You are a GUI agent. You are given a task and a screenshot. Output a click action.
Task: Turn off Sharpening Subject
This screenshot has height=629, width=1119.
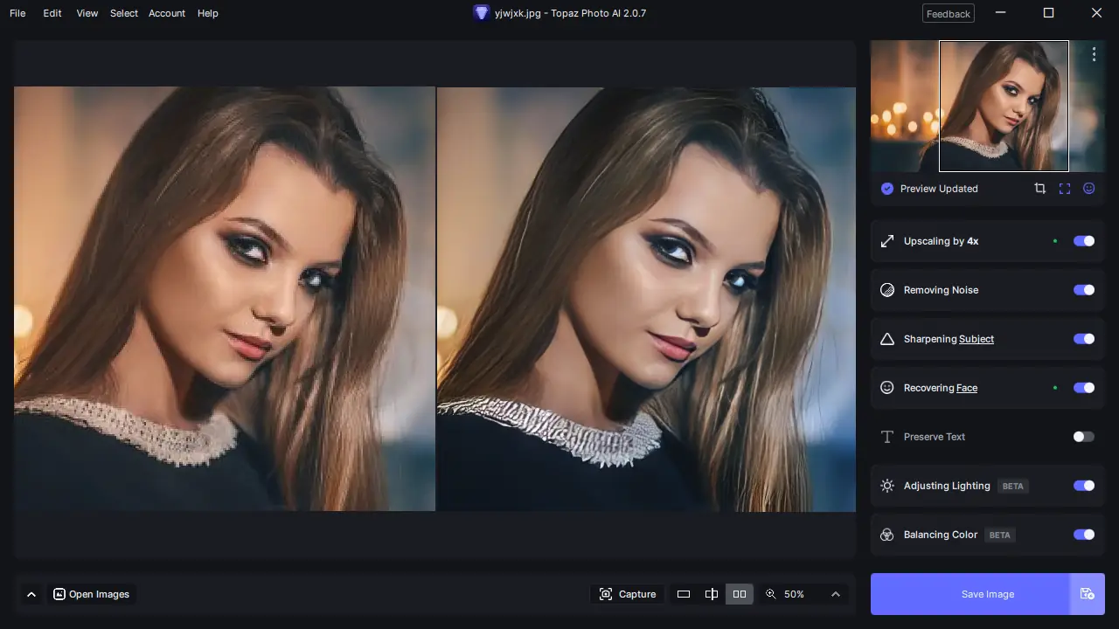click(1084, 339)
